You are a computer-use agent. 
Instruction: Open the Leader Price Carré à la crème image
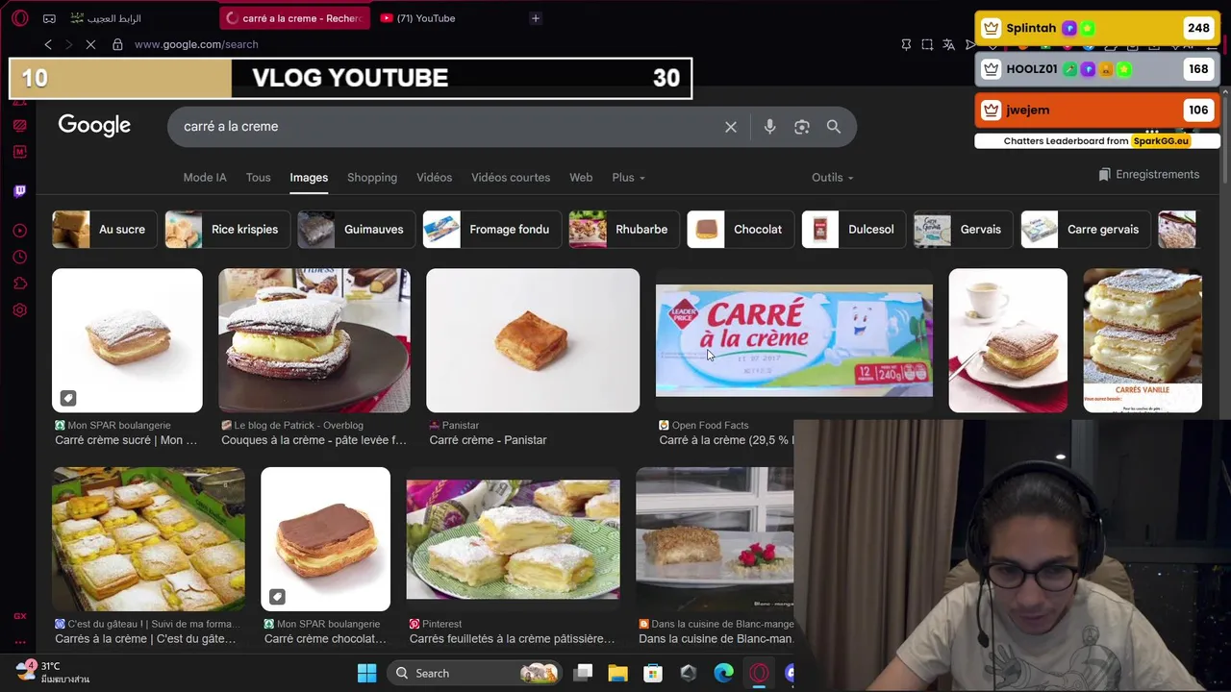pos(794,340)
